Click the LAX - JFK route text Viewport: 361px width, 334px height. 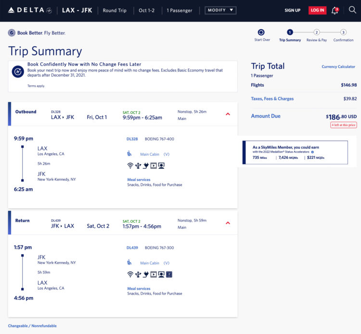[77, 11]
